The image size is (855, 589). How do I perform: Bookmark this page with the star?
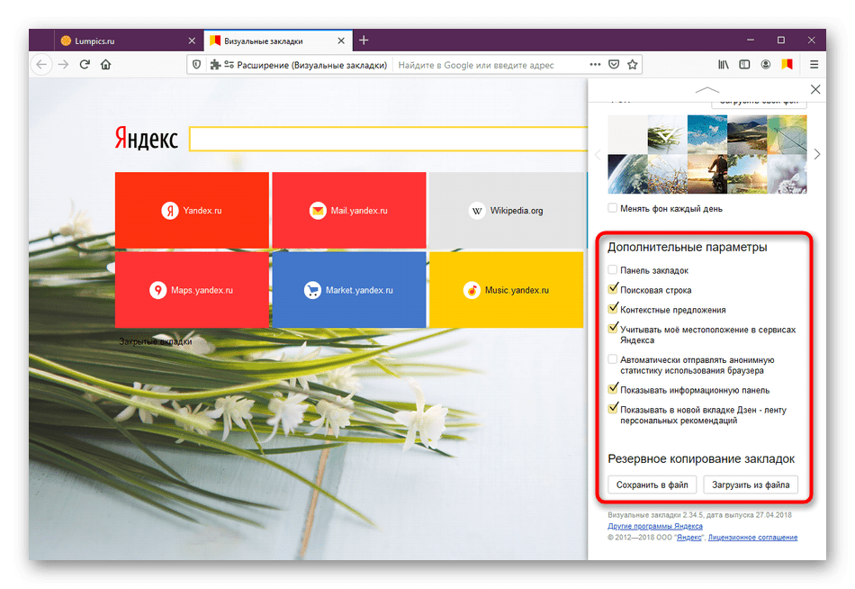tap(633, 65)
